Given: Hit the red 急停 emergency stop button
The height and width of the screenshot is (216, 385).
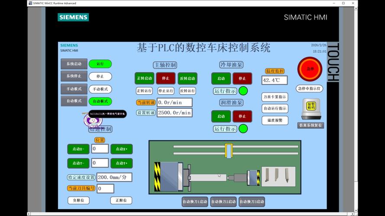Looking at the screenshot, I should [310, 69].
